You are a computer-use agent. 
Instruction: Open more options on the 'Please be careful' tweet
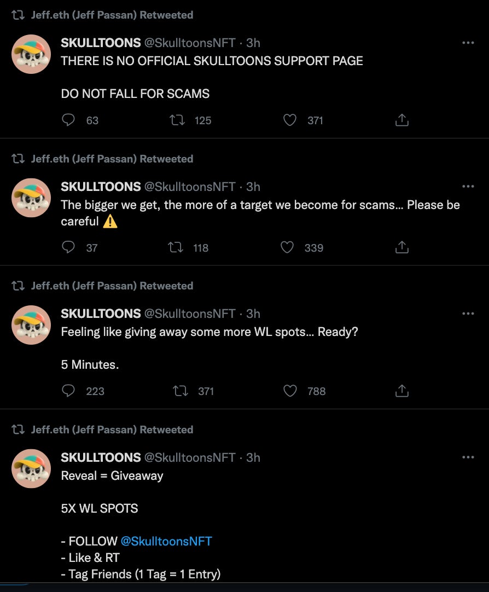pyautogui.click(x=468, y=186)
